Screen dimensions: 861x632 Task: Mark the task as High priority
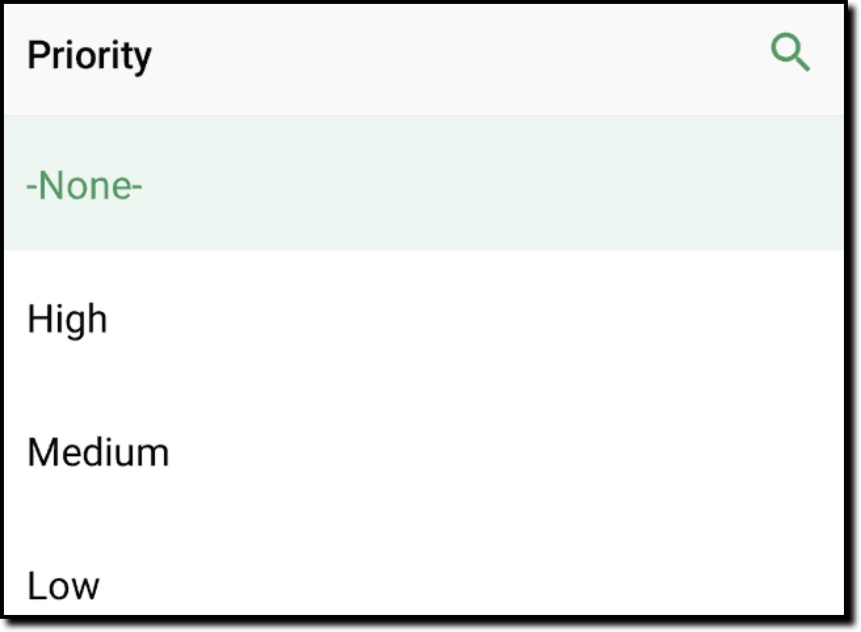[67, 319]
